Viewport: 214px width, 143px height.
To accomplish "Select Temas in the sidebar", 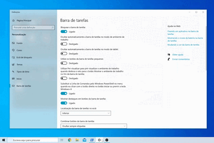I will pyautogui.click(x=20, y=64).
